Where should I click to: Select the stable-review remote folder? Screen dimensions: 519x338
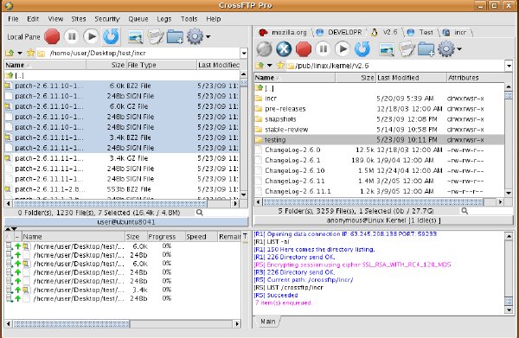[x=379, y=130]
